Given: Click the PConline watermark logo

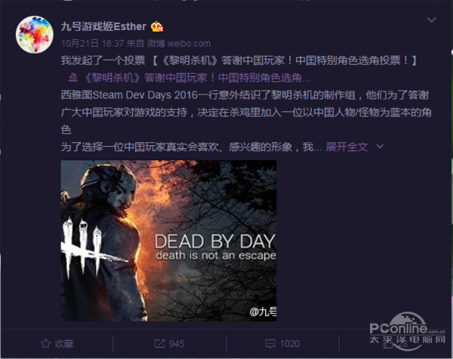Looking at the screenshot, I should coord(408,331).
